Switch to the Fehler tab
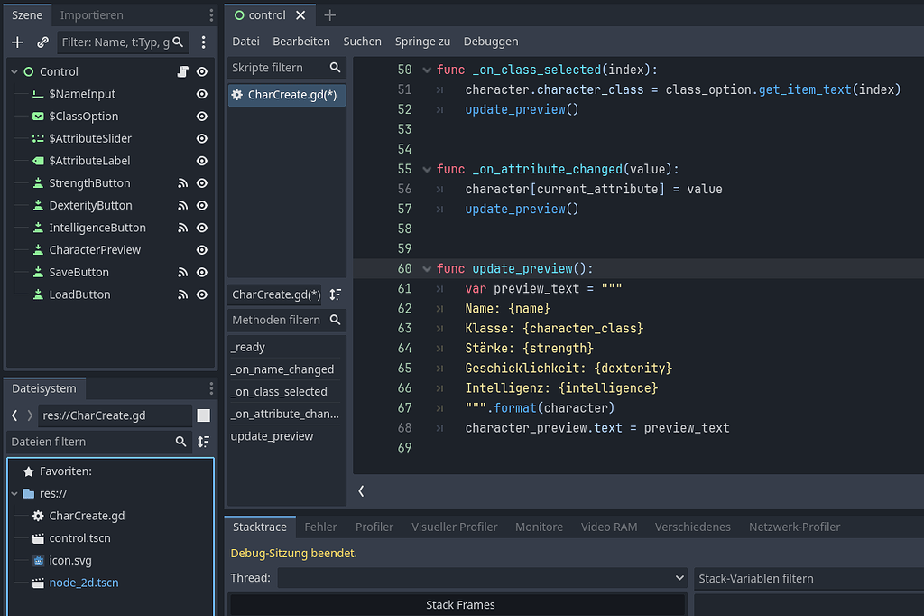 click(x=320, y=527)
